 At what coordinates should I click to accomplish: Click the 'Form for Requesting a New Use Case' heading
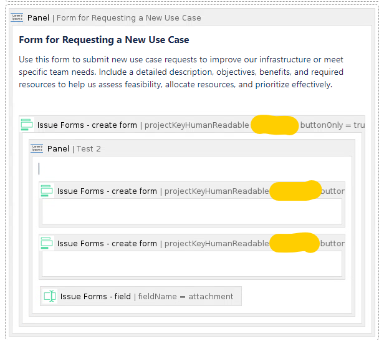pyautogui.click(x=104, y=40)
